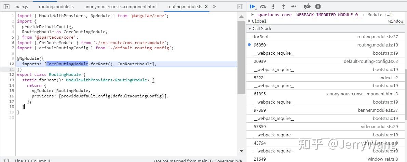Step over next function call
Image resolution: width=407 pixels, height=162 pixels.
click(263, 7)
